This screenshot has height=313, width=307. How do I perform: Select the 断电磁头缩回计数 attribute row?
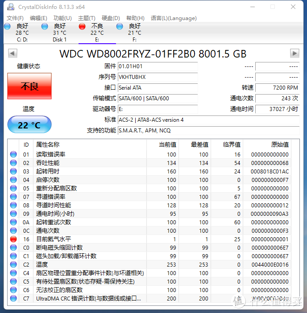(x=149, y=247)
